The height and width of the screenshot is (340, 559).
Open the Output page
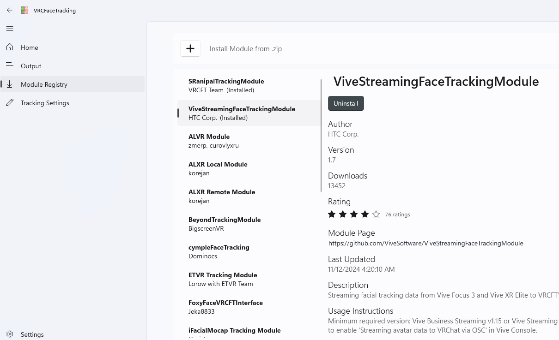31,66
